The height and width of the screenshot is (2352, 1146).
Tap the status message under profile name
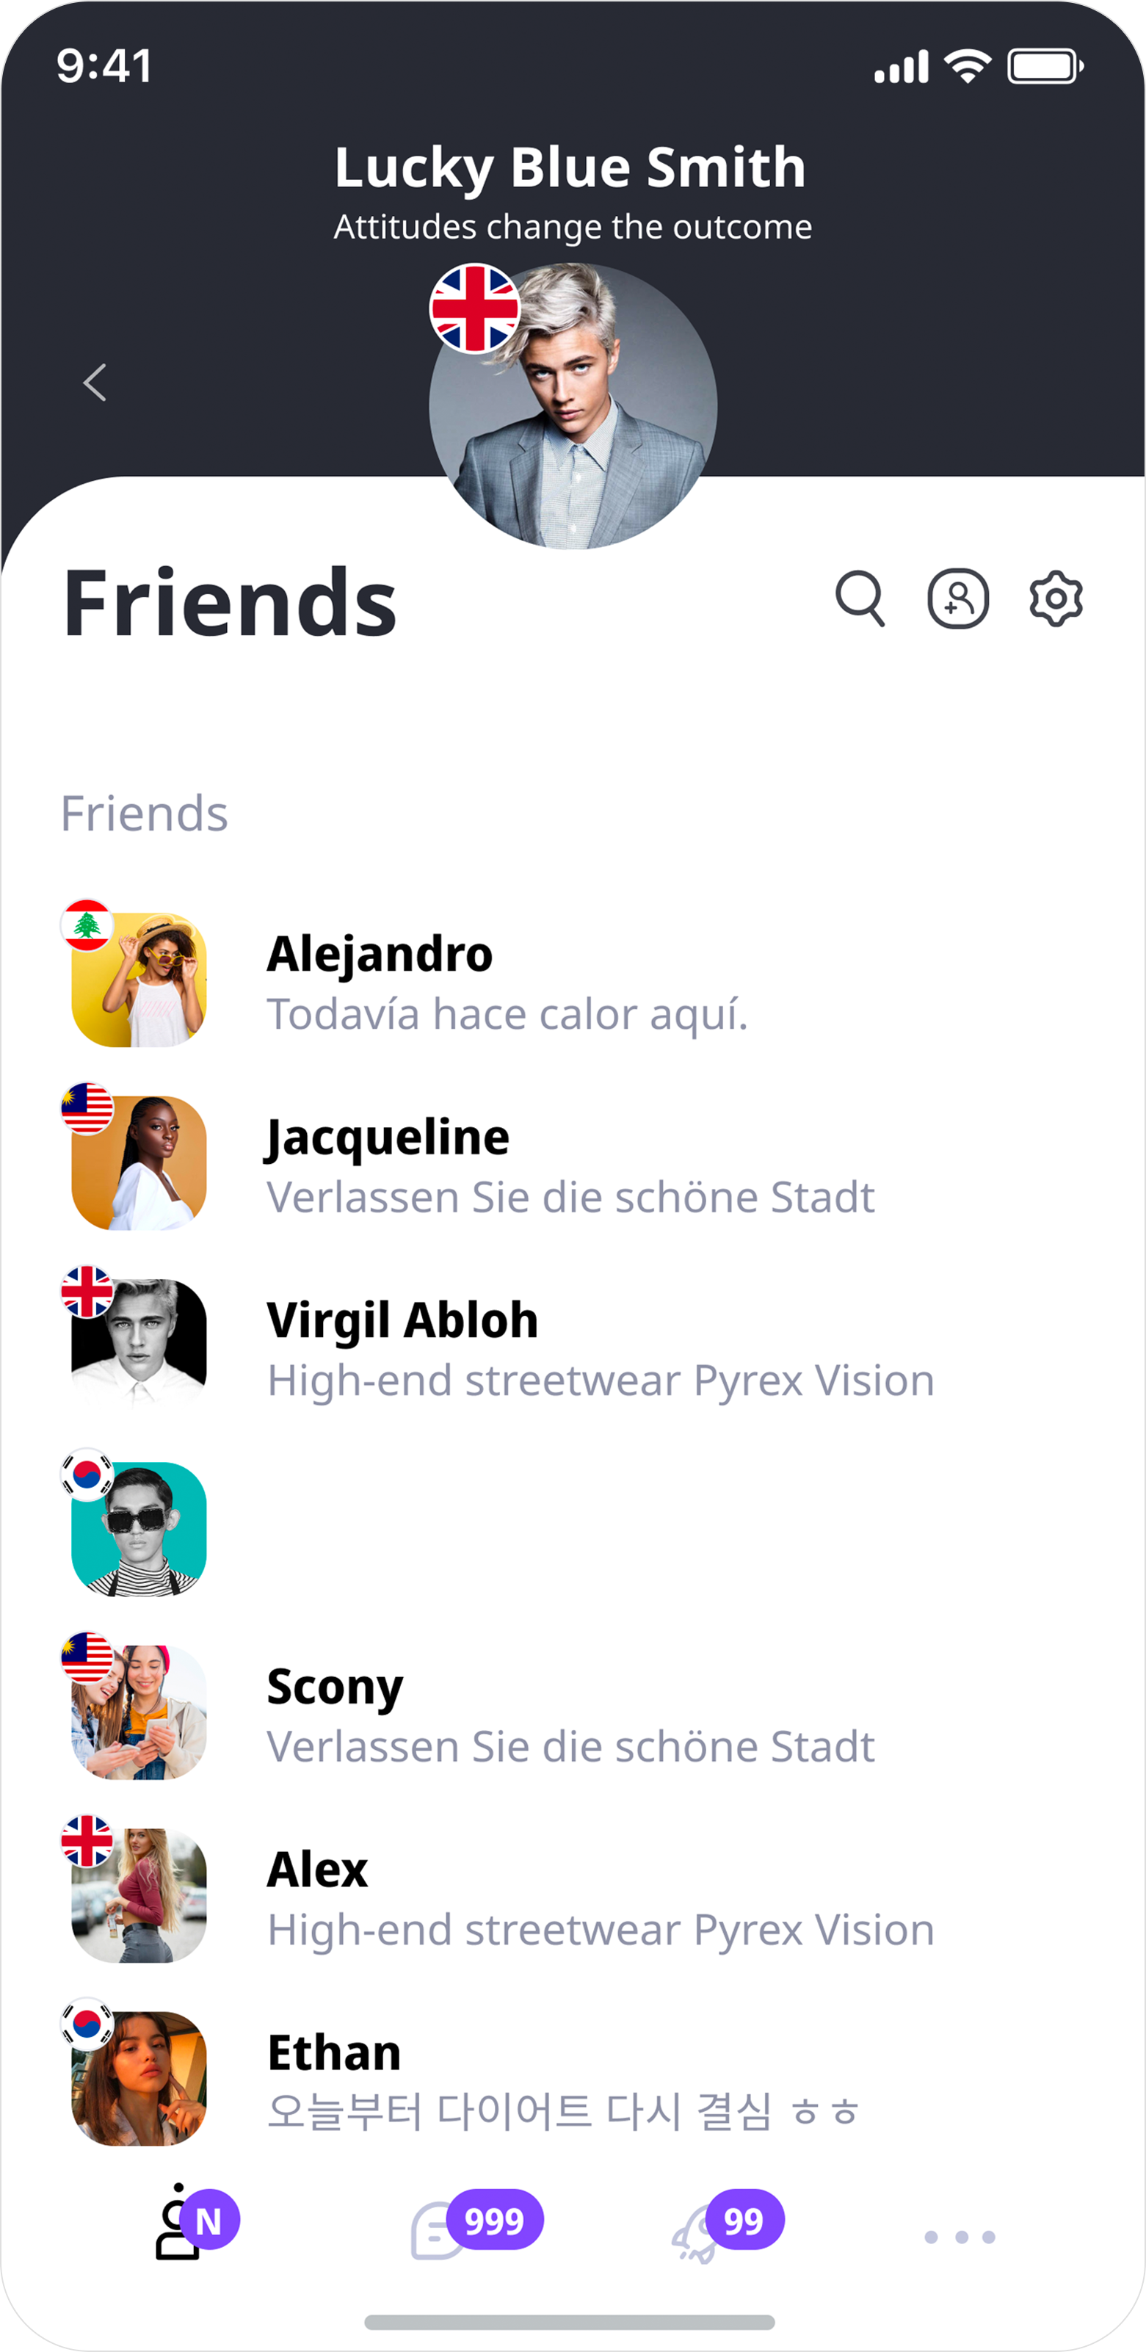pos(573,226)
